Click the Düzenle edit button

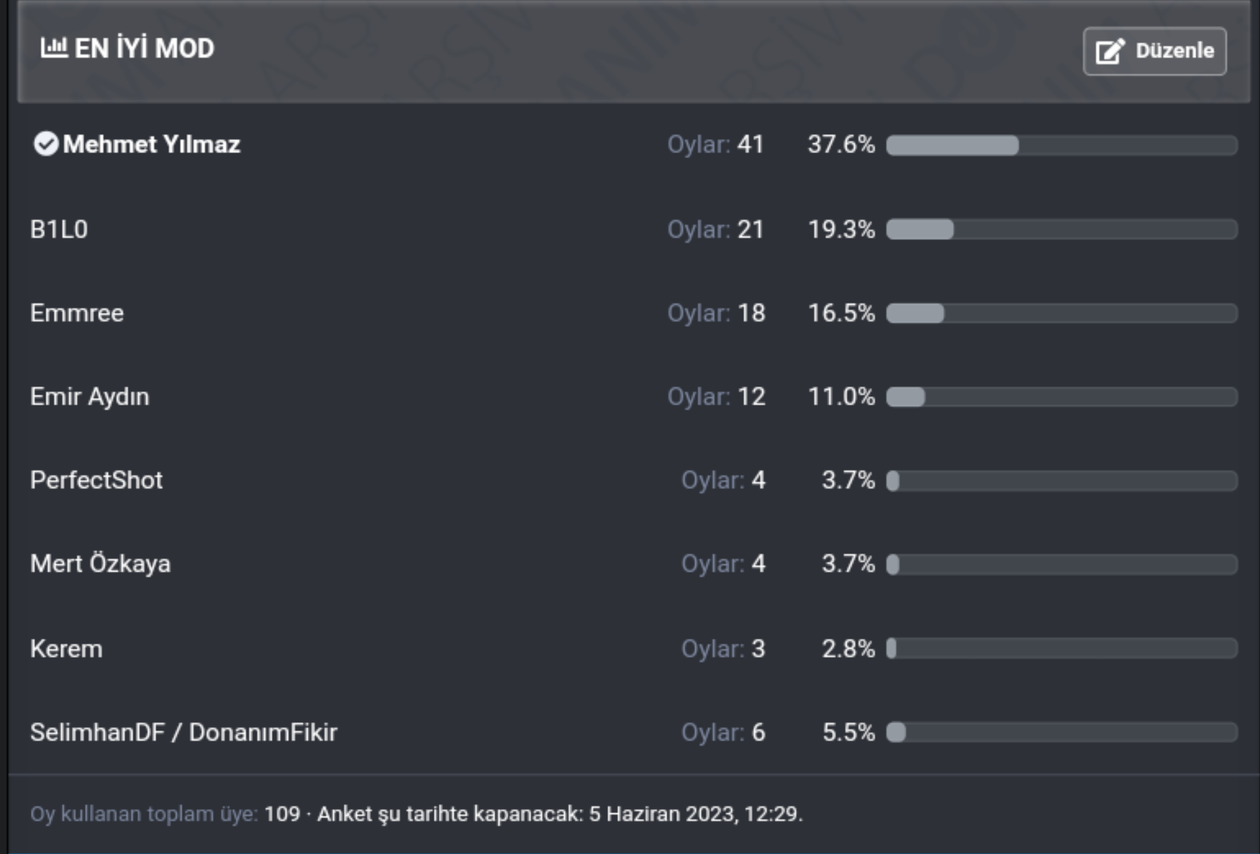point(1154,51)
